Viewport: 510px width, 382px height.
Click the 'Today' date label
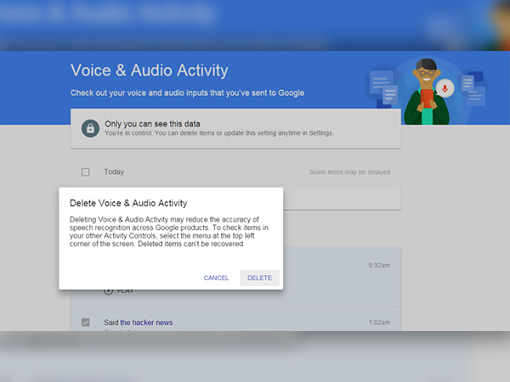click(114, 172)
